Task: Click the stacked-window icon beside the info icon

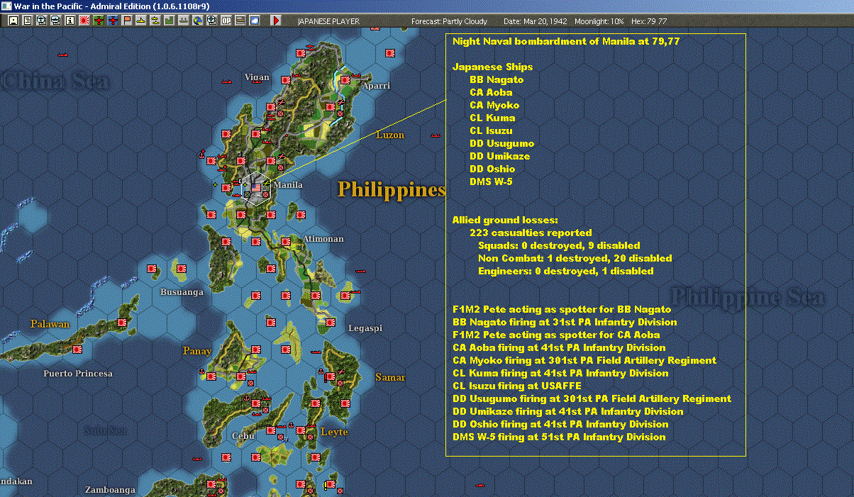Action: coord(55,21)
